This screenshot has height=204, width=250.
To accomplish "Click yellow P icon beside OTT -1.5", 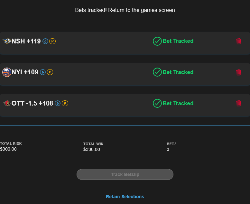I will tap(65, 103).
